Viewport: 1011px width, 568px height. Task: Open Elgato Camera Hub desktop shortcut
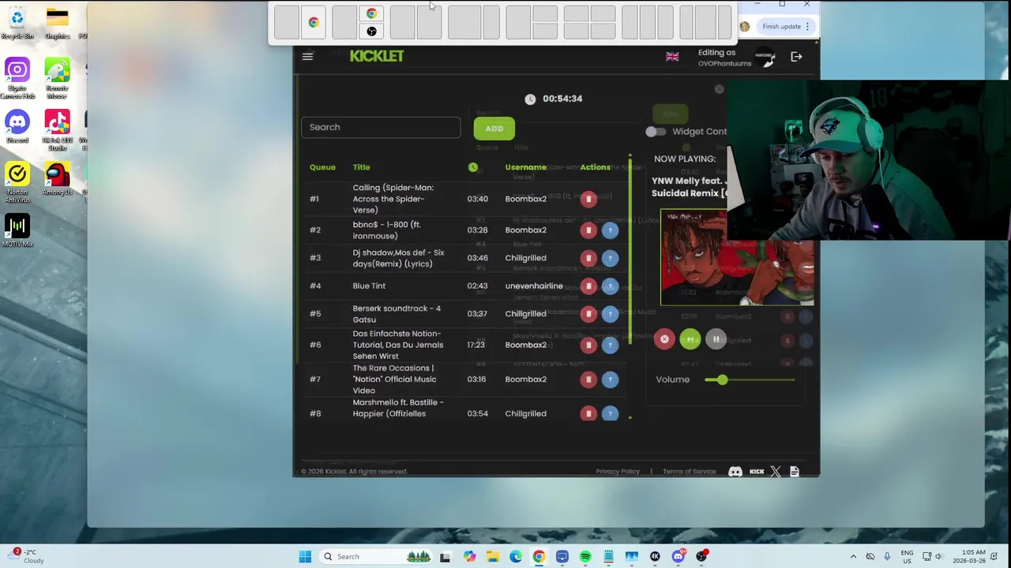pos(17,78)
